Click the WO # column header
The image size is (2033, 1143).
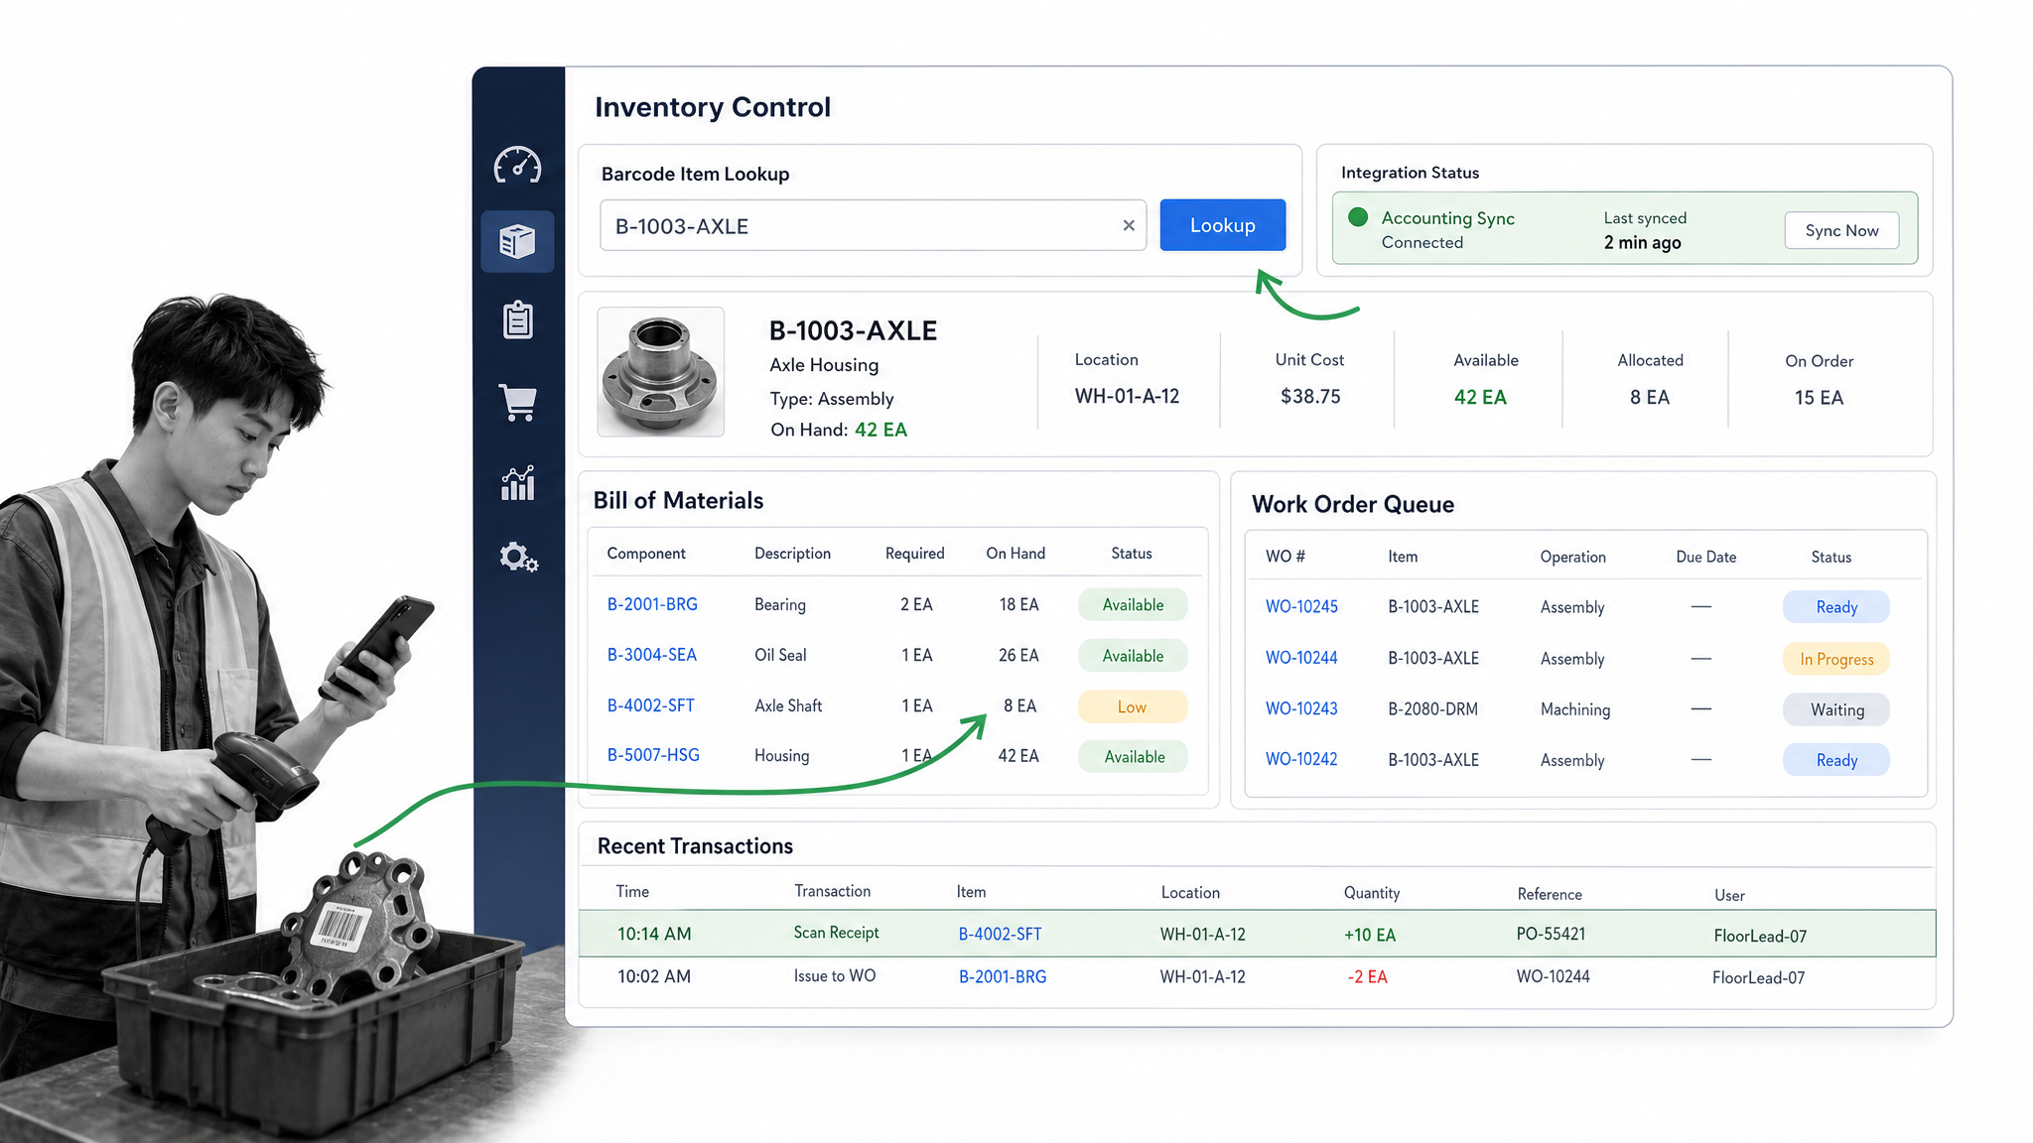pyautogui.click(x=1285, y=557)
